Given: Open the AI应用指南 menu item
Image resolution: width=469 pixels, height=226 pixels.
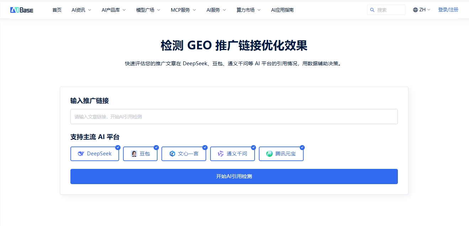Looking at the screenshot, I should (x=282, y=10).
